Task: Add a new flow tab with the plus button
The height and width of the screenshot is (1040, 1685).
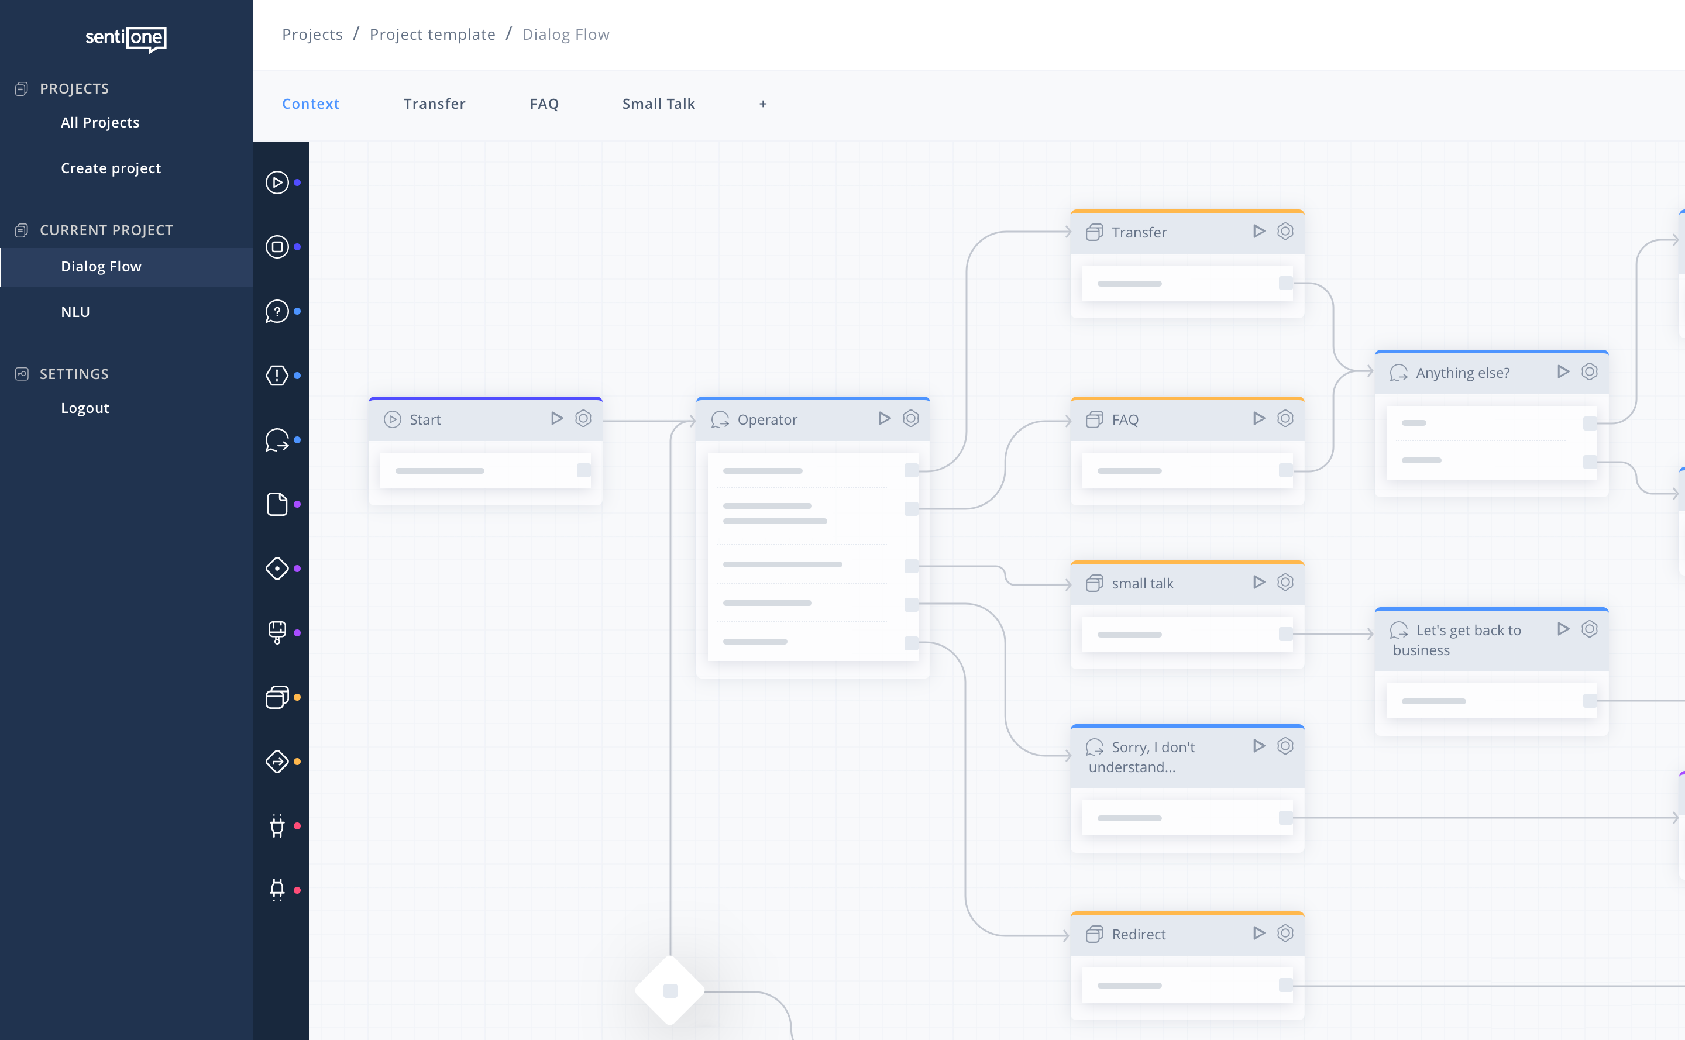Action: 763,103
